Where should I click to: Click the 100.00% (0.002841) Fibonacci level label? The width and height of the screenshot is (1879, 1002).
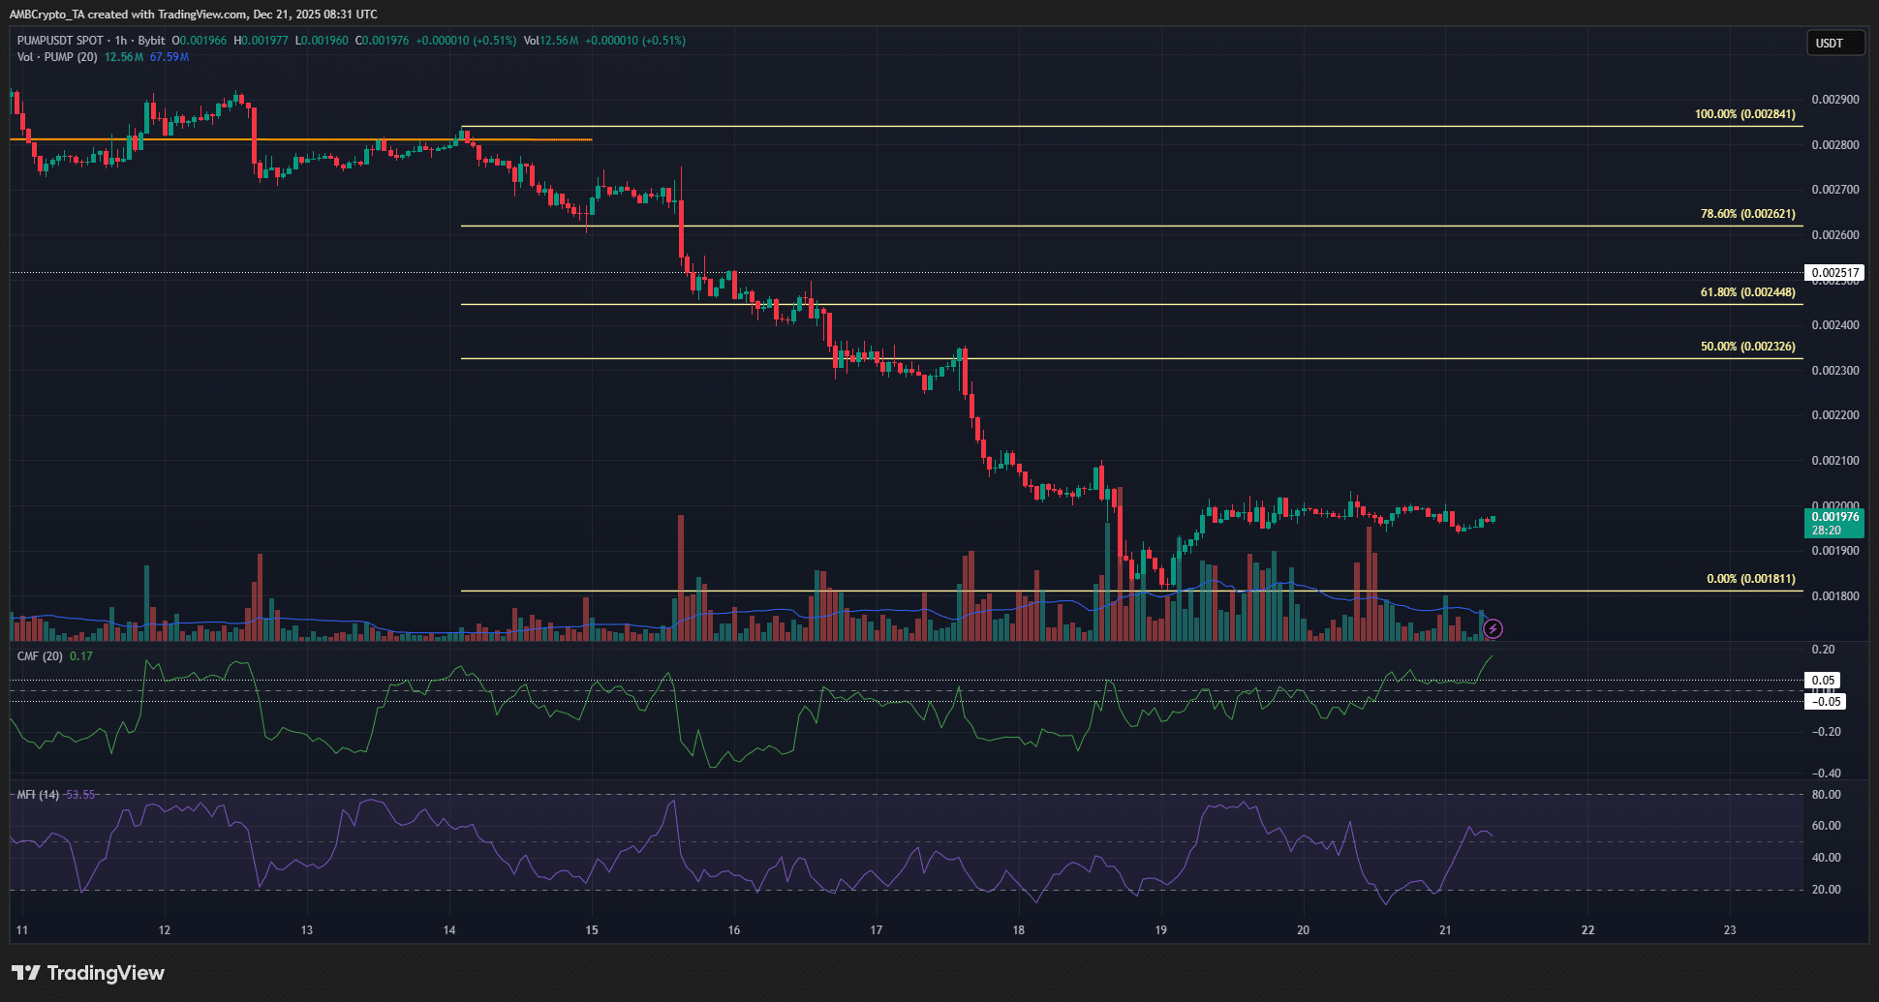(1744, 114)
